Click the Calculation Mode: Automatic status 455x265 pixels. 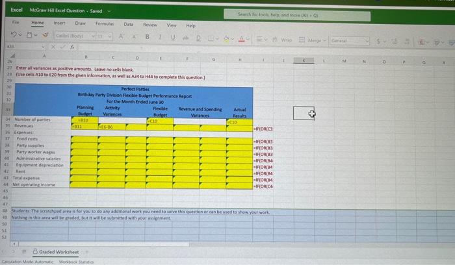pyautogui.click(x=27, y=262)
